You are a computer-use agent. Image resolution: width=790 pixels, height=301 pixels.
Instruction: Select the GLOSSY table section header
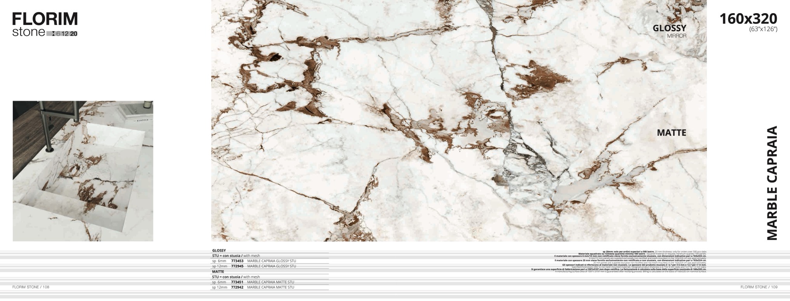pos(219,251)
